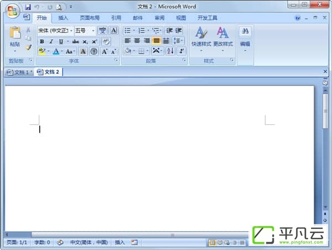
Task: Apply multilevel list
Action: [156, 31]
